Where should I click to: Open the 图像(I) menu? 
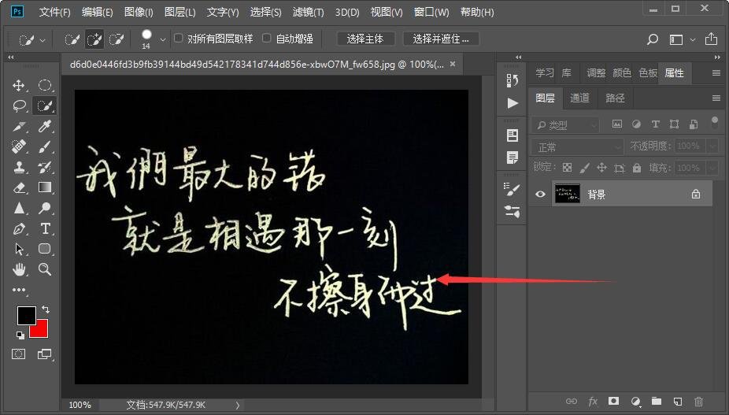point(139,12)
